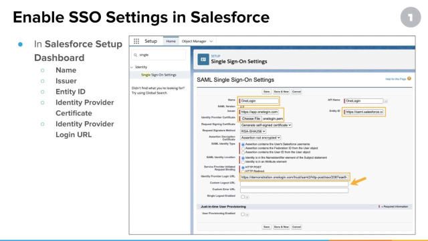
Task: Select Identity is in an Attribute element
Action: tap(243, 162)
